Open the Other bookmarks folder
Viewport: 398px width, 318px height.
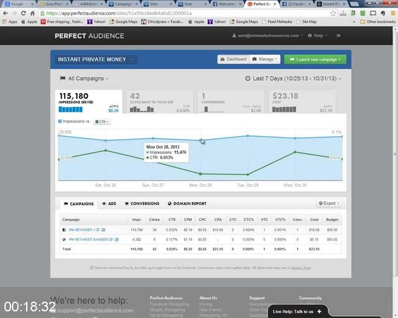pyautogui.click(x=377, y=22)
